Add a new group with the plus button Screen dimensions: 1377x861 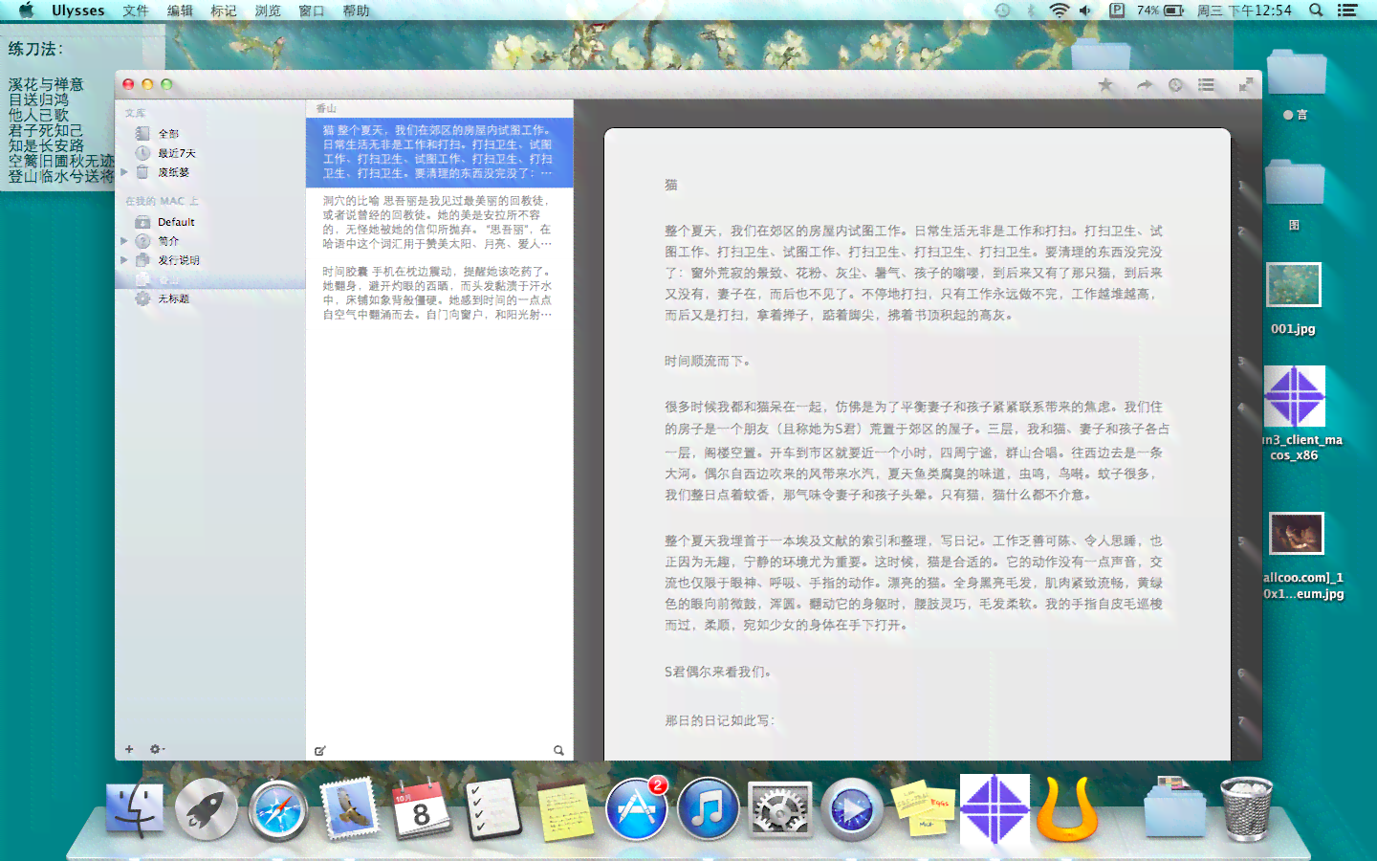click(129, 749)
